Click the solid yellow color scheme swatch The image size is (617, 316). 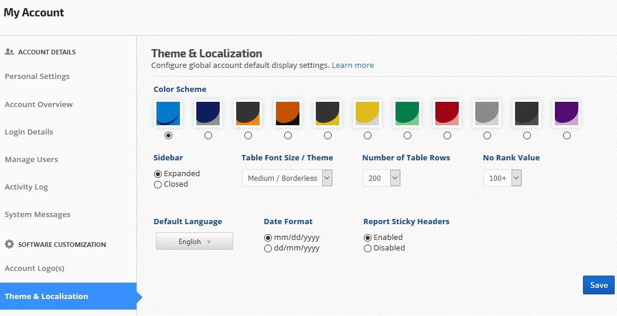[x=367, y=114]
